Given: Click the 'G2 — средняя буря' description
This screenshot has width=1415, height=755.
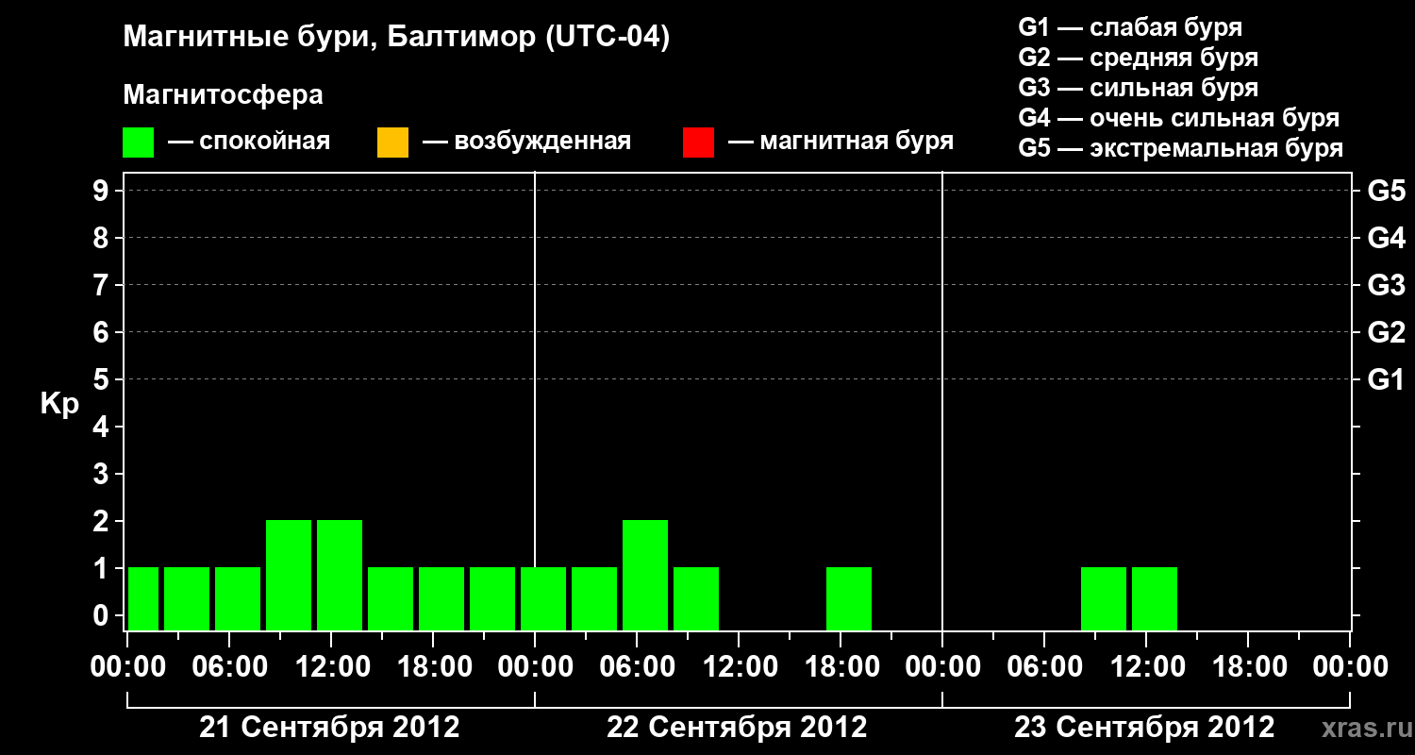Looking at the screenshot, I should 1139,58.
